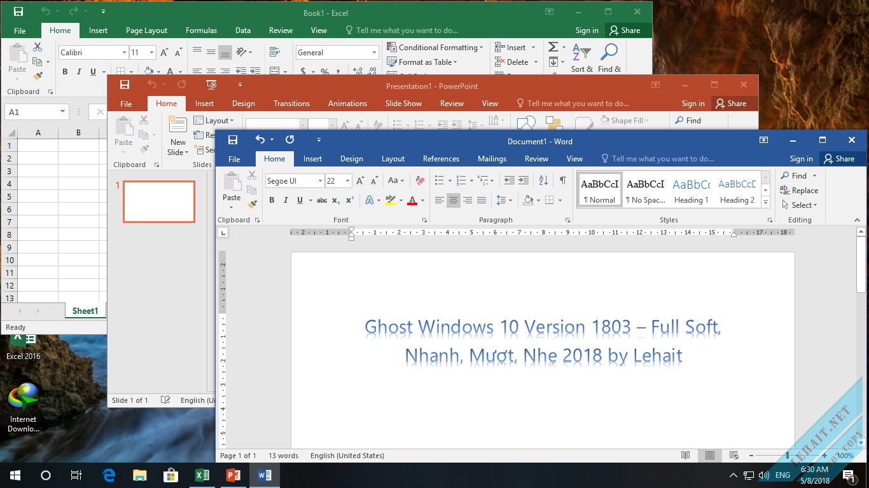Apply the Normal style in Word

[x=599, y=190]
